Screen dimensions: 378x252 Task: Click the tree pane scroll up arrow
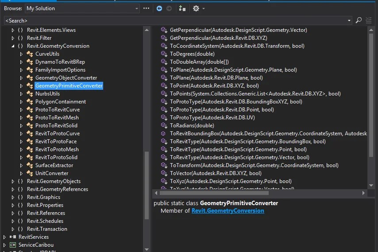tap(147, 30)
